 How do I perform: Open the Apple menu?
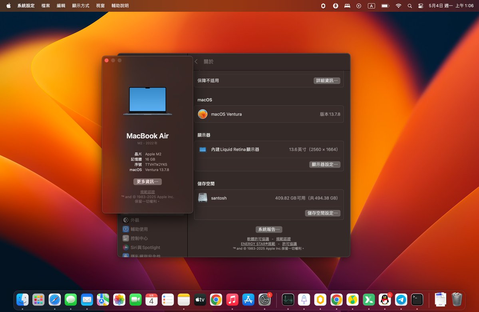[8, 6]
